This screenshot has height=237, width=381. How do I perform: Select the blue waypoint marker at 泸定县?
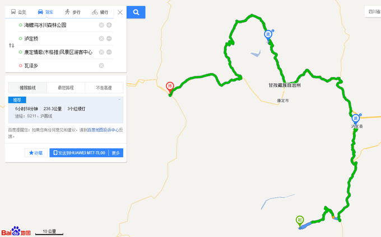[356, 119]
